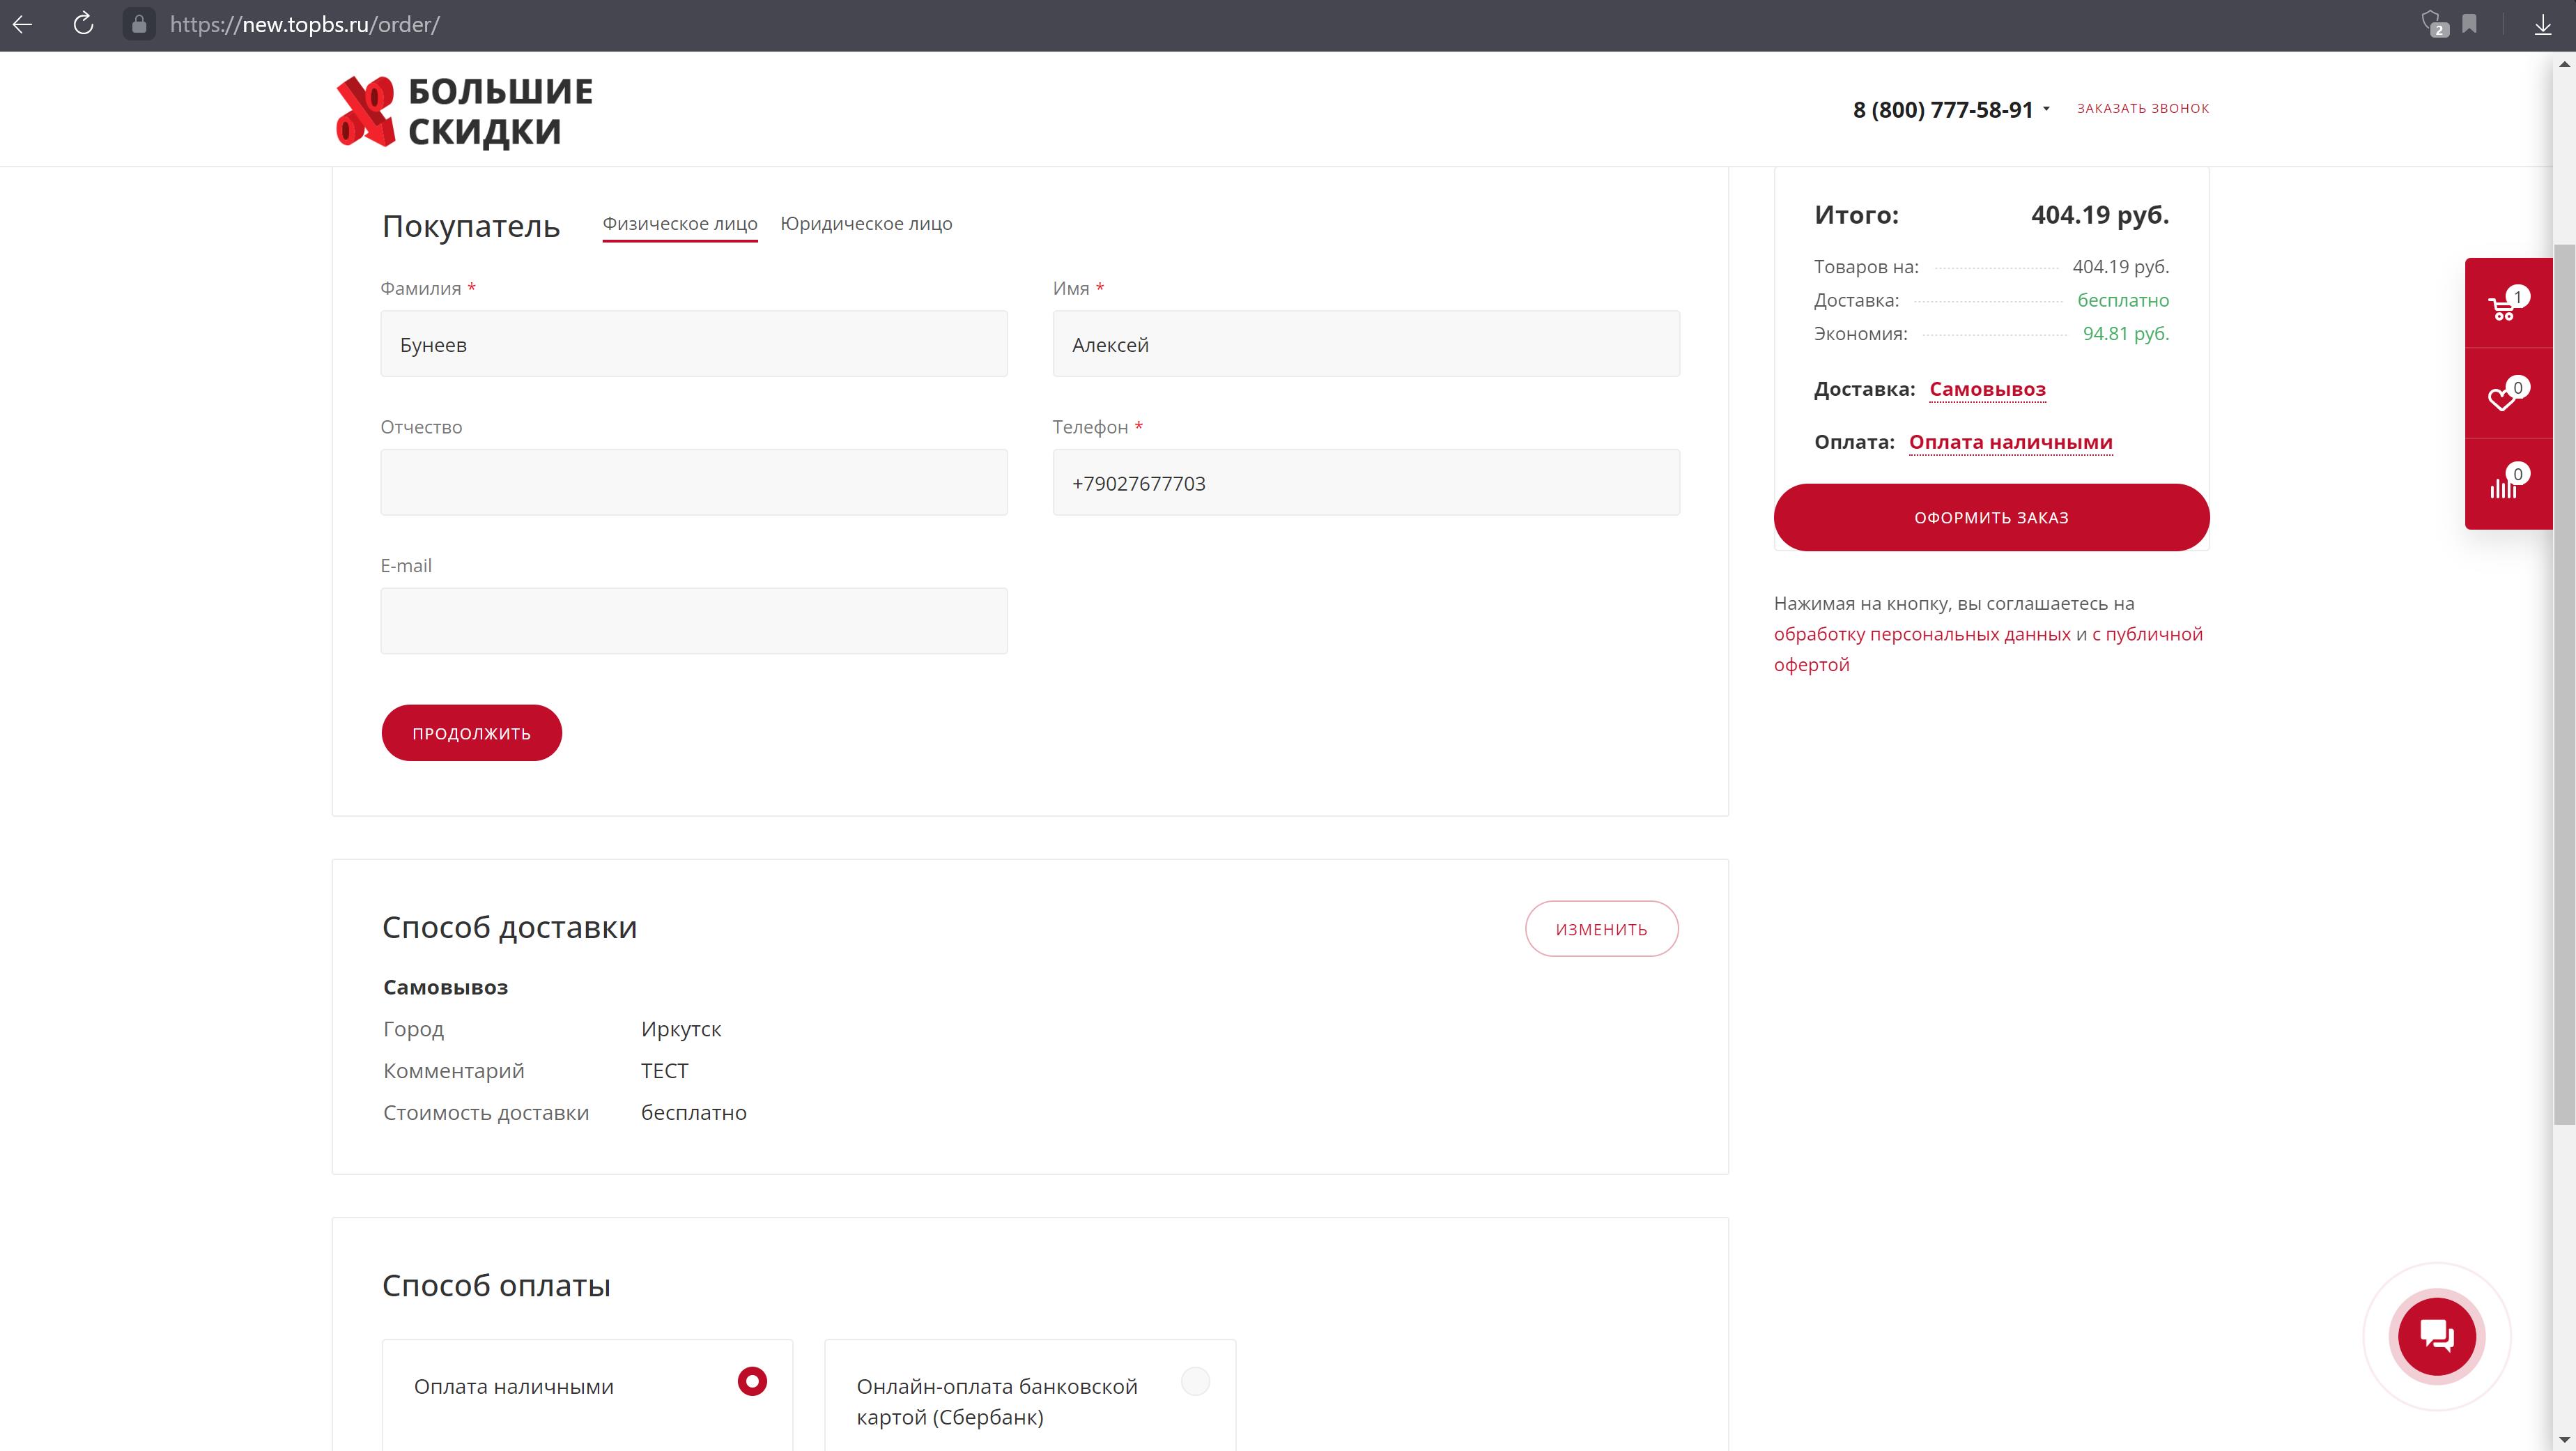
Task: Open the live chat bubble
Action: 2436,1336
